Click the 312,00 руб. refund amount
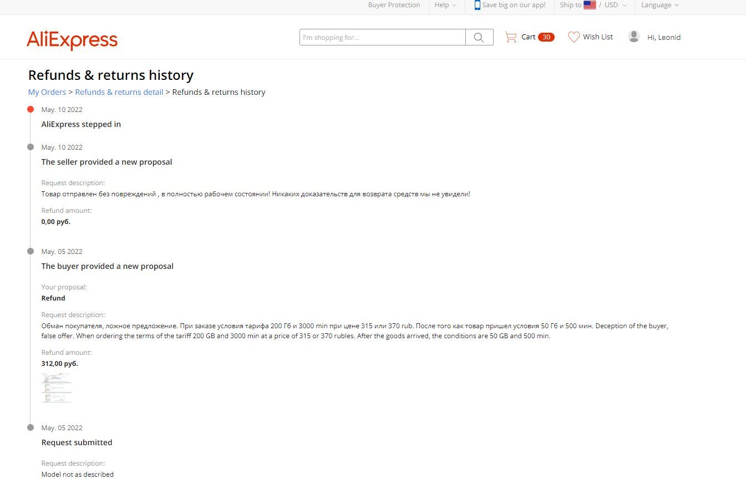This screenshot has height=489, width=746. click(x=60, y=364)
